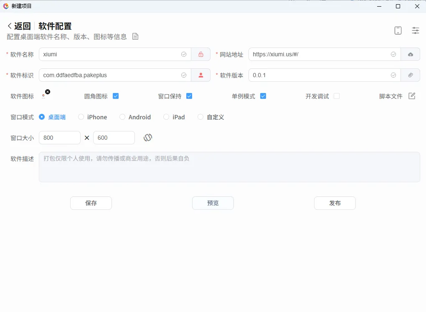Click the 返回 link text
Screen dimensions: 426x312
pyautogui.click(x=22, y=26)
